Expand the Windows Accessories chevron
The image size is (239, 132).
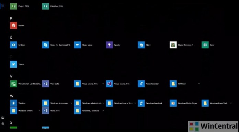[71, 103]
